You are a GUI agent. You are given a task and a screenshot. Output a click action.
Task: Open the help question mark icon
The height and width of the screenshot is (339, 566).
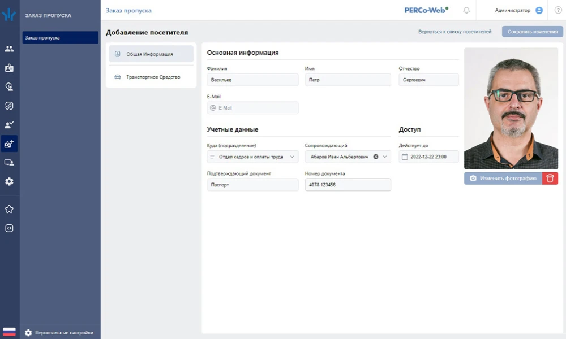point(558,10)
